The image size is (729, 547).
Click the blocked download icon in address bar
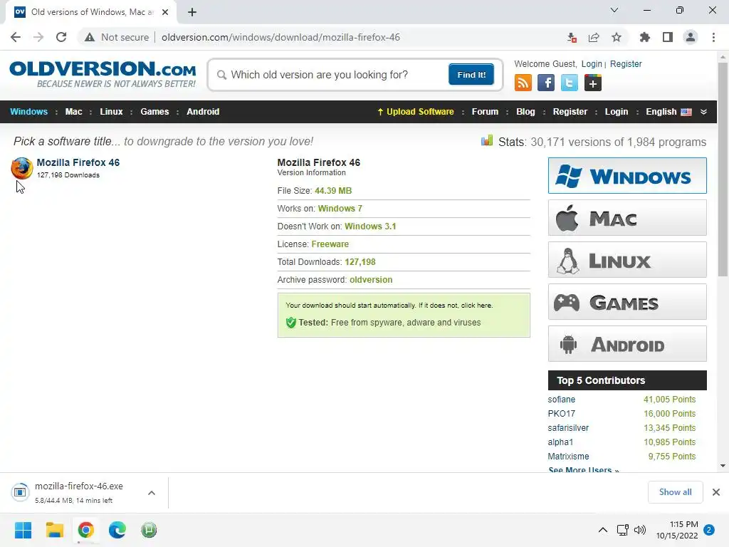point(572,37)
